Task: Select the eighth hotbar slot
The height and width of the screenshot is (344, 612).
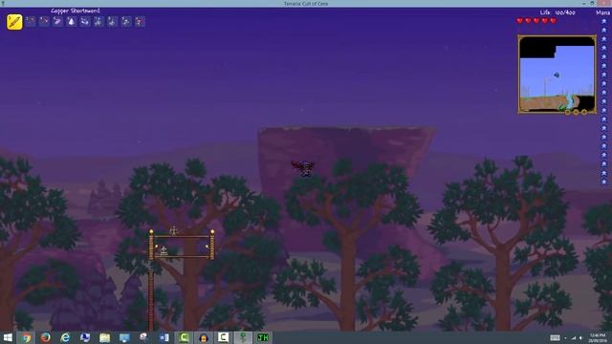Action: coord(112,21)
